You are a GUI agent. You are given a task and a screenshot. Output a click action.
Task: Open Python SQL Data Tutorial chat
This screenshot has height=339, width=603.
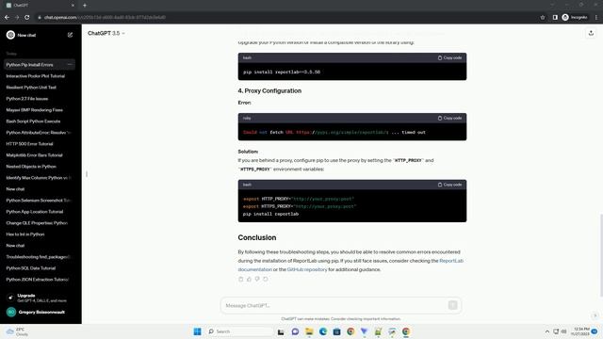coord(31,268)
